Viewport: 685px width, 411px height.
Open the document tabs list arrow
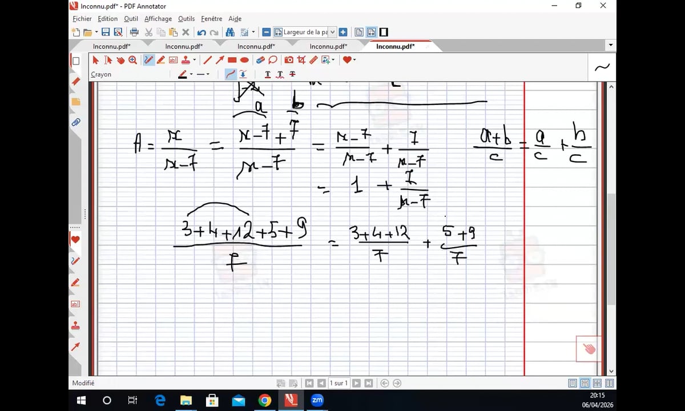click(611, 46)
